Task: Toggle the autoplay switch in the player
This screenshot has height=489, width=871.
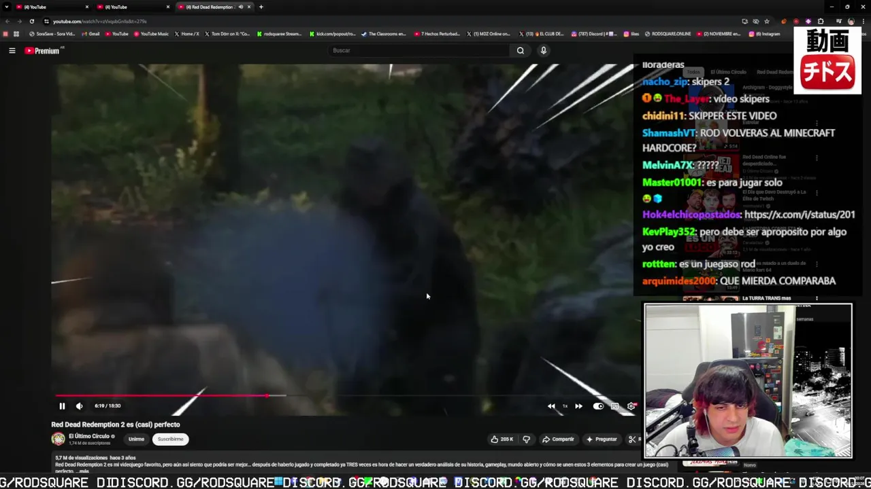Action: coord(598,406)
